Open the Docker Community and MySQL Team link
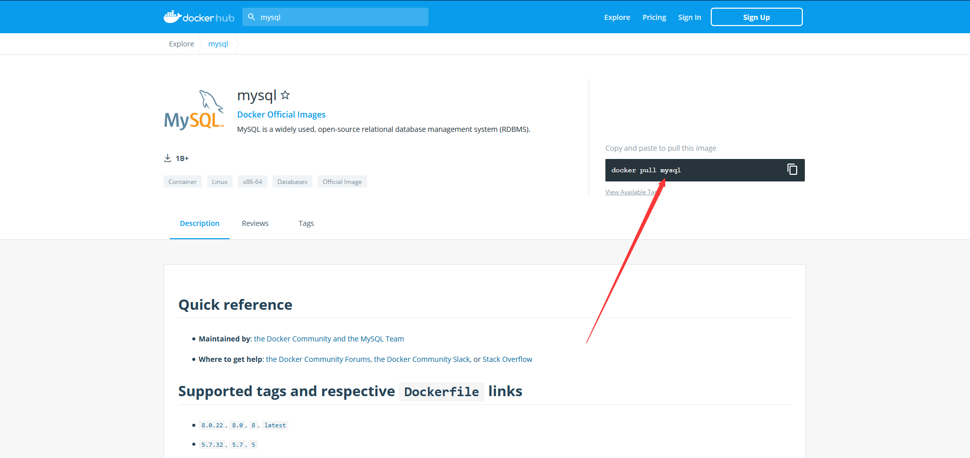The image size is (970, 458). click(x=329, y=339)
